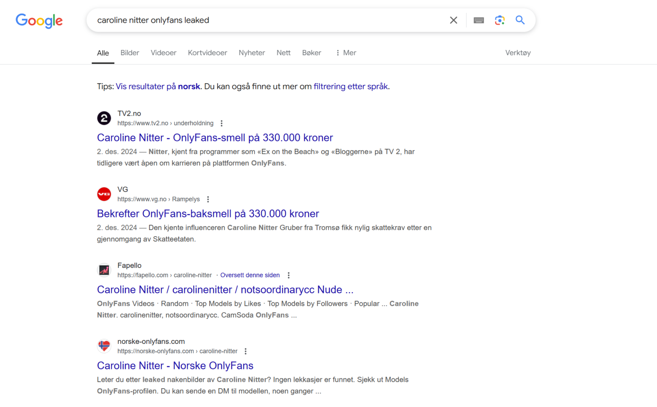
Task: Click the TV2.no site favicon
Action: (104, 118)
